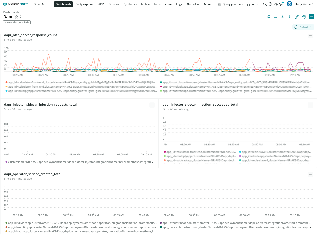This screenshot has width=317, height=234.
Task: Enter TV mode with the monitor icon
Action: click(275, 17)
